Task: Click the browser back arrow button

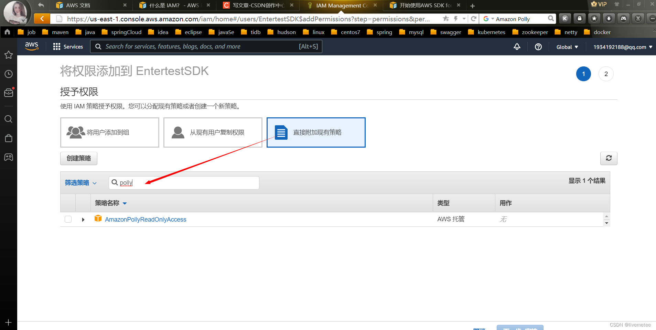Action: (x=42, y=19)
